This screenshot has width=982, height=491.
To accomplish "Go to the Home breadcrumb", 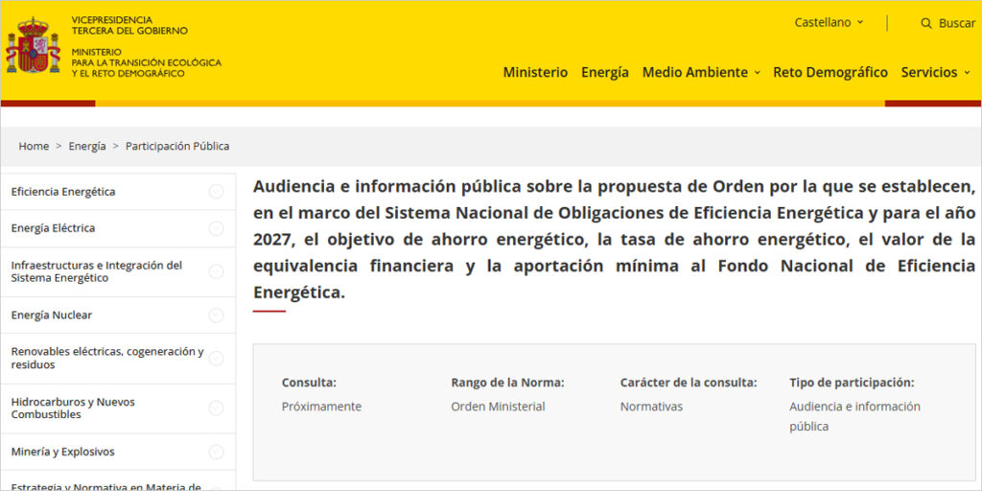I will [34, 146].
